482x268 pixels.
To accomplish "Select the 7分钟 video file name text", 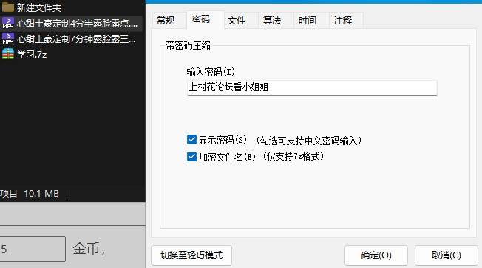I will 76,39.
